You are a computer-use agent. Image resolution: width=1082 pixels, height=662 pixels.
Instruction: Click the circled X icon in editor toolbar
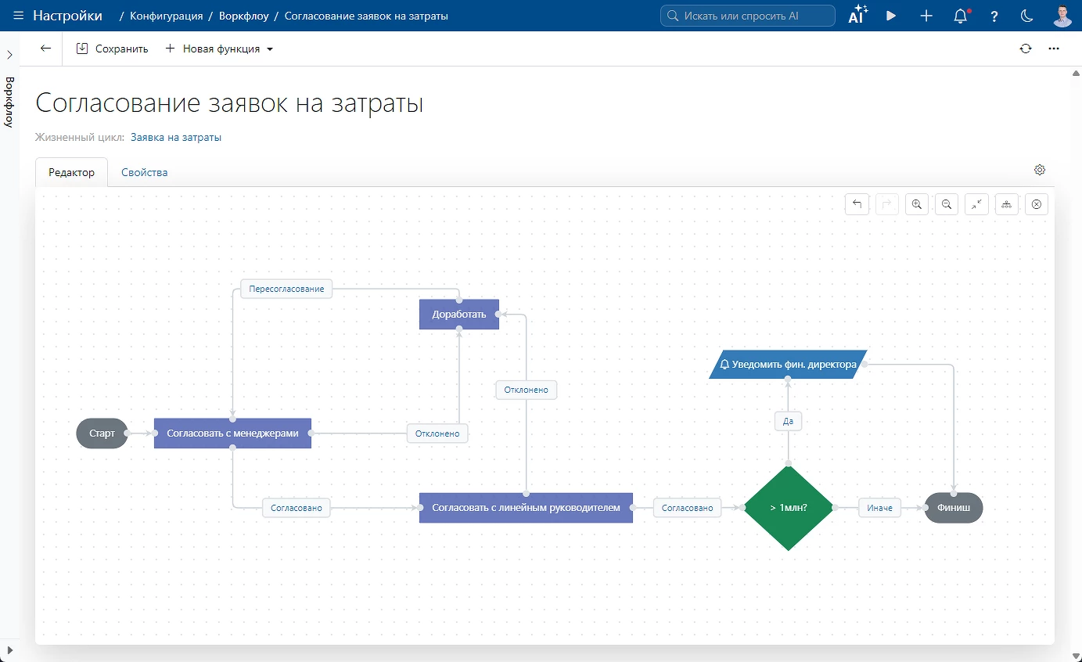(x=1037, y=204)
